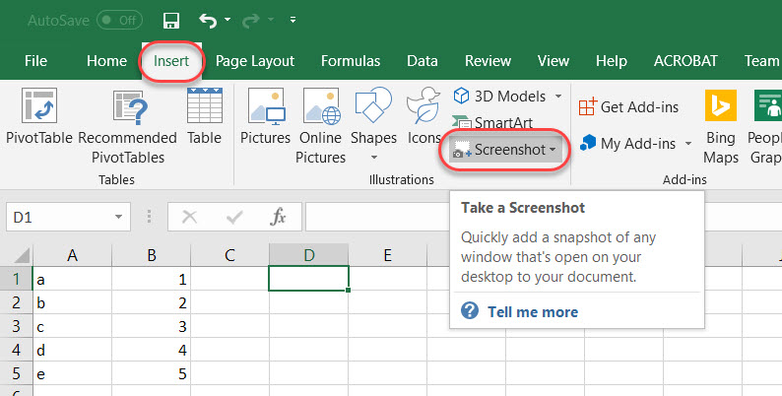Insert a PivotTable

coord(39,116)
